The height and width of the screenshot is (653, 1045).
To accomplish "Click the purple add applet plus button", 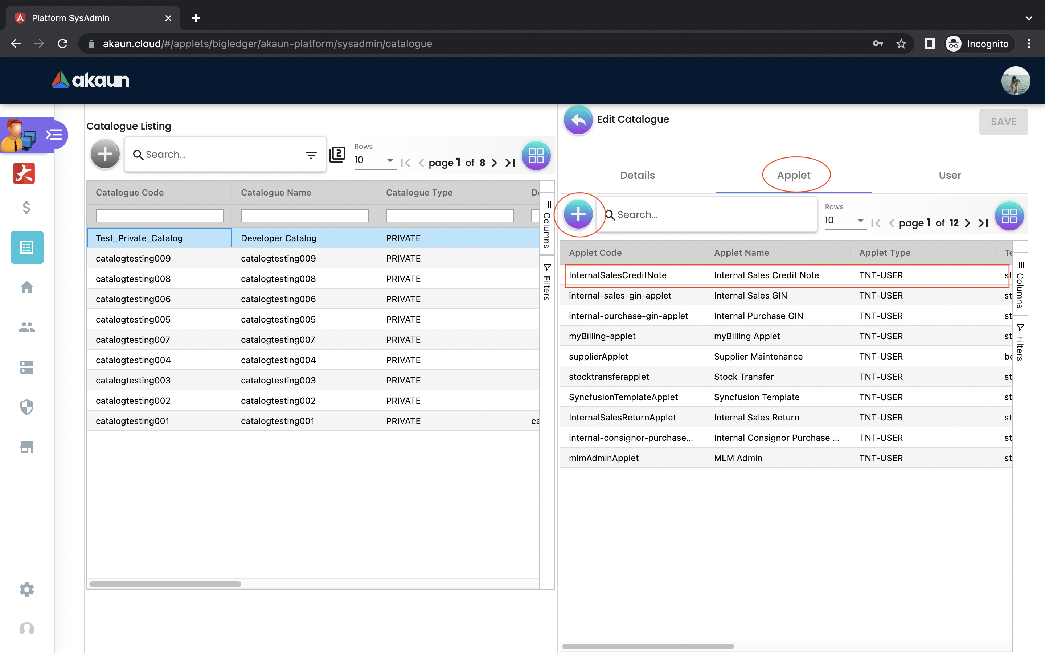I will click(578, 214).
